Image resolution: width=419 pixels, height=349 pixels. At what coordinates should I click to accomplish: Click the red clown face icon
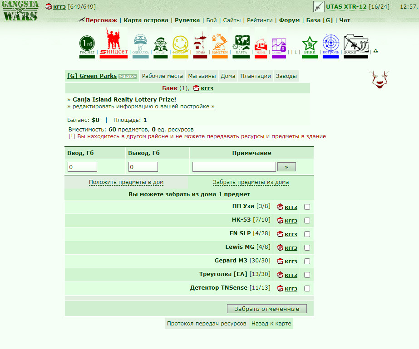click(380, 79)
